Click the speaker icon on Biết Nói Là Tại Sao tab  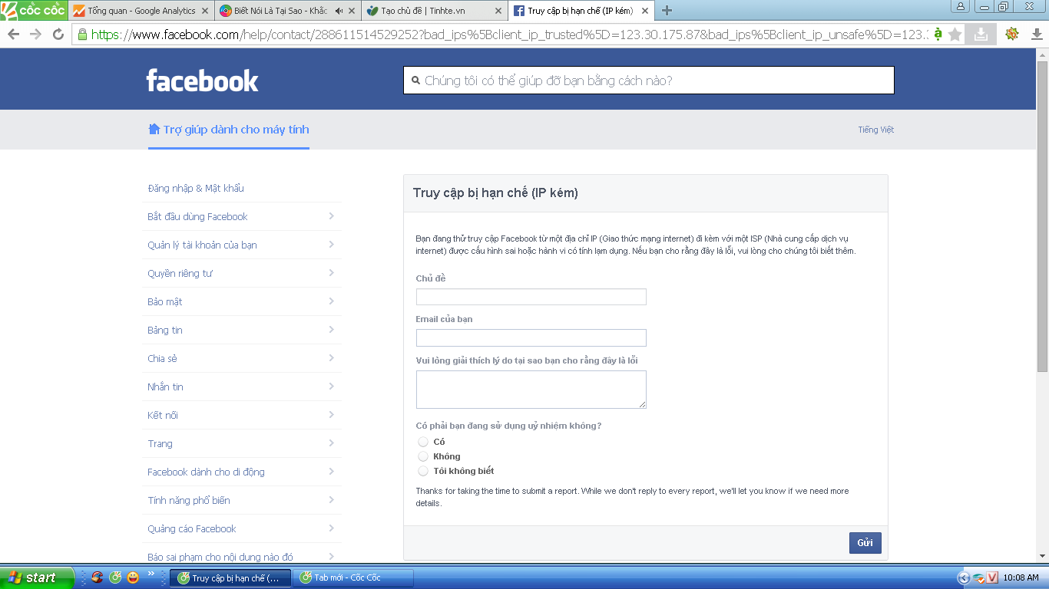339,11
